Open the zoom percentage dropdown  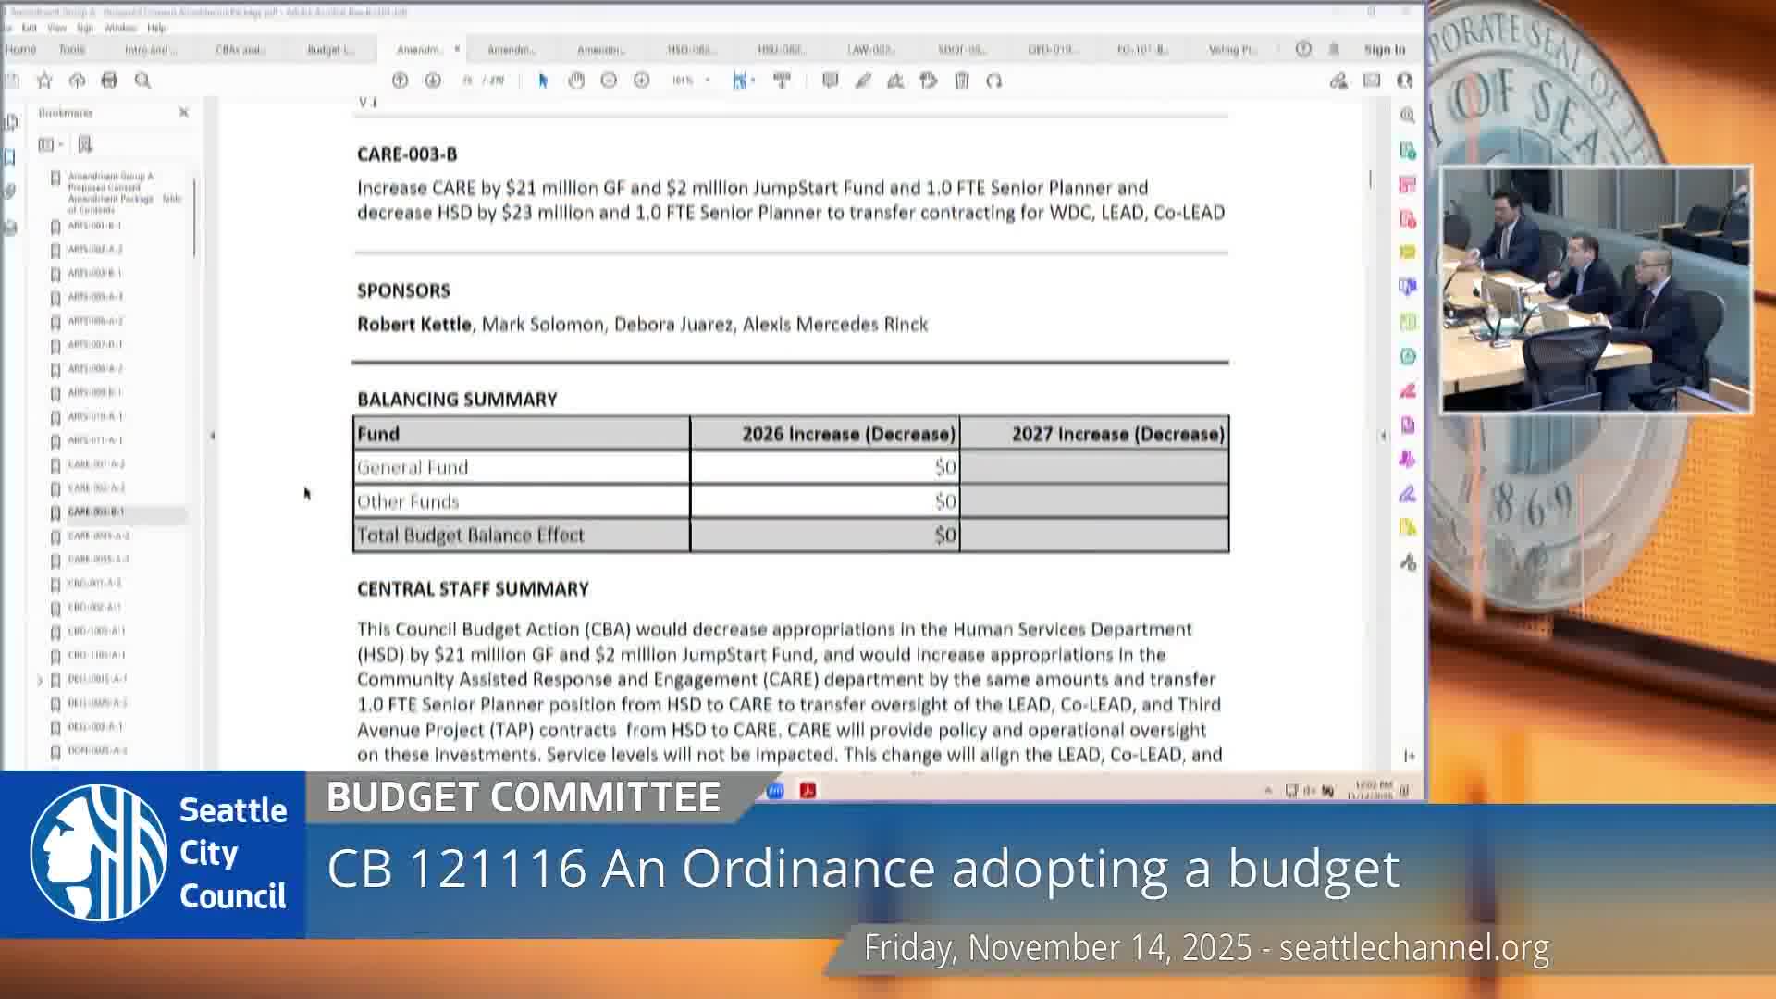706,80
